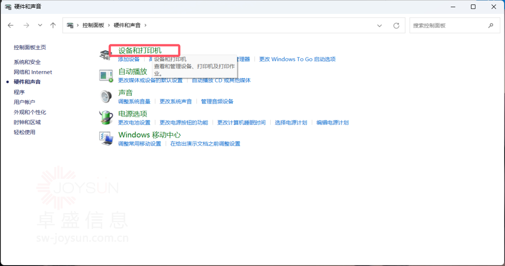Click 更改计算机睡眠时间 link
Viewport: 505px width, 266px height.
pyautogui.click(x=241, y=123)
